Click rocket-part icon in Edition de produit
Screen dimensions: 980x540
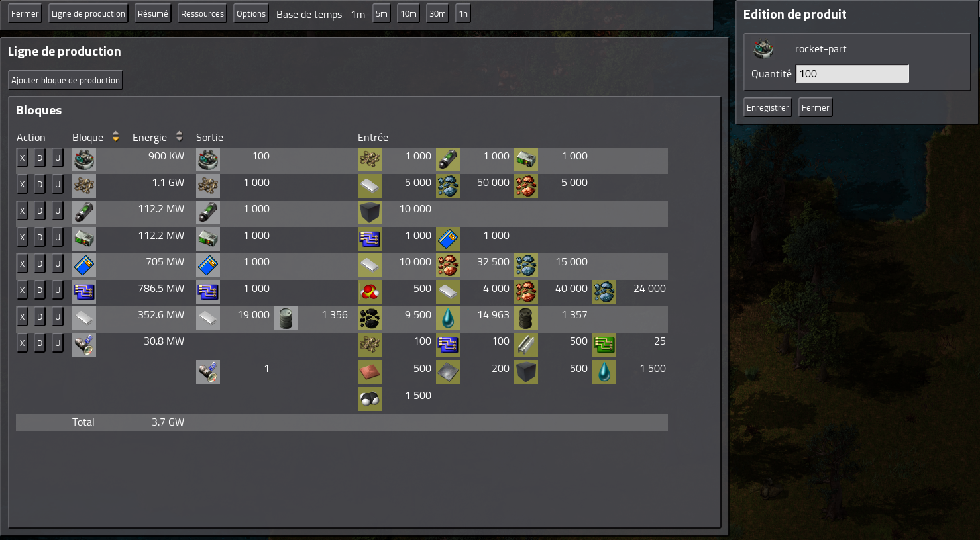(x=763, y=49)
